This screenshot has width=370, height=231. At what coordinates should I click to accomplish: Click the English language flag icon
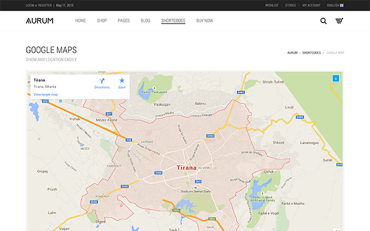click(342, 5)
